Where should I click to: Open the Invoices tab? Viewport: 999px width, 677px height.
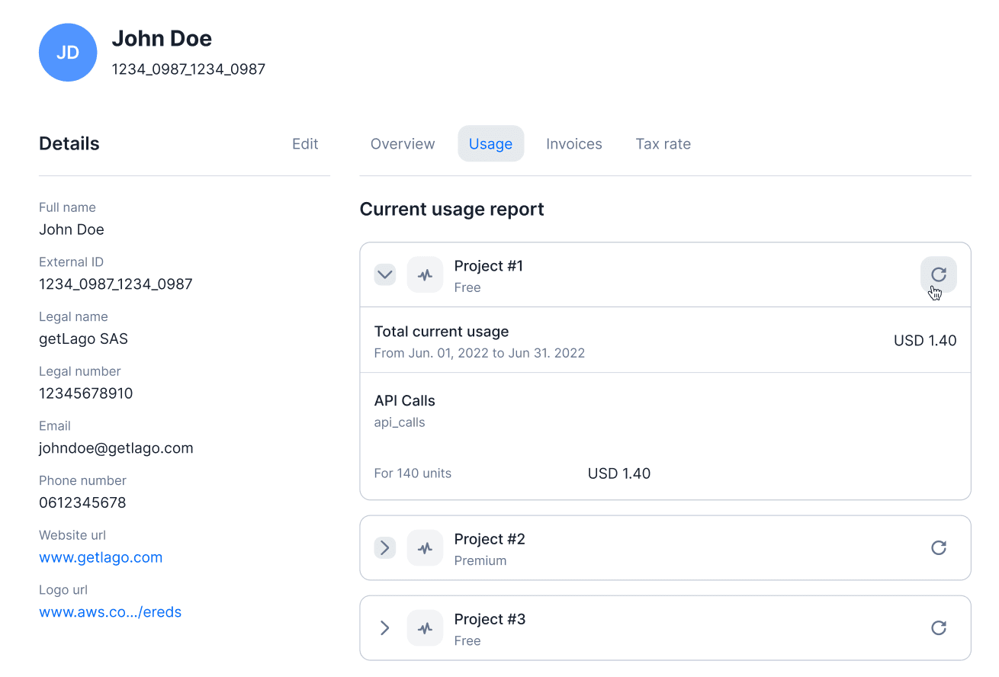click(x=573, y=144)
